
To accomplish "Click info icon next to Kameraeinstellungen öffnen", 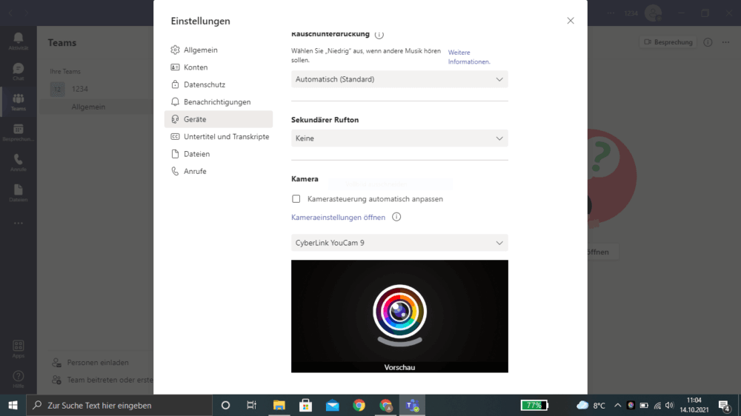I will click(x=396, y=217).
